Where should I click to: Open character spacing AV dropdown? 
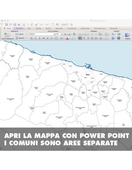pyautogui.click(x=57, y=38)
